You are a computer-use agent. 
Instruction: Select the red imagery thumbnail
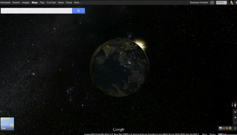click(x=224, y=128)
